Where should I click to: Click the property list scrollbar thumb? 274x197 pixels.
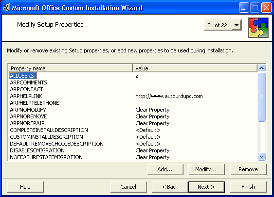point(262,97)
